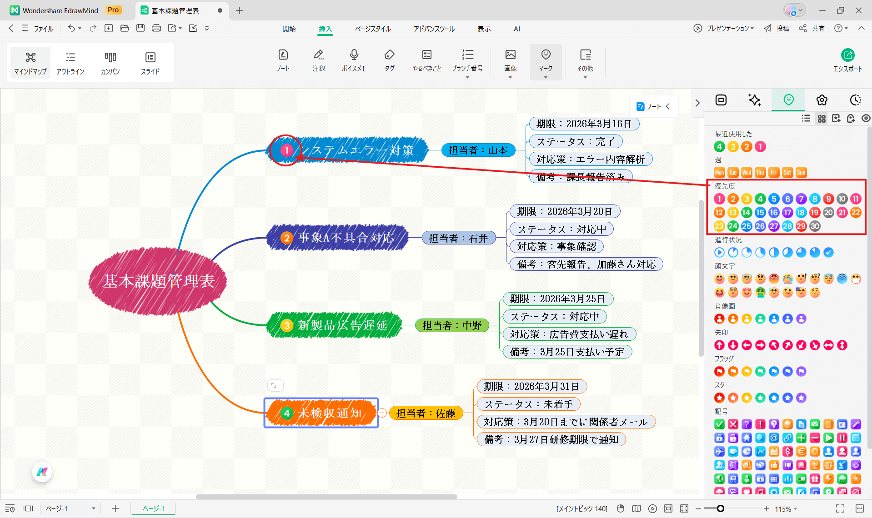The image size is (872, 518).
Task: Open the sticker history tab with clock icon
Action: click(x=855, y=100)
